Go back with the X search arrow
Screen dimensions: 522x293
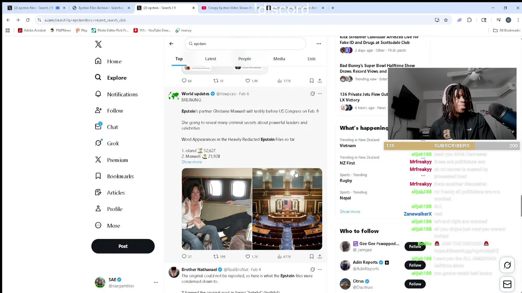171,44
